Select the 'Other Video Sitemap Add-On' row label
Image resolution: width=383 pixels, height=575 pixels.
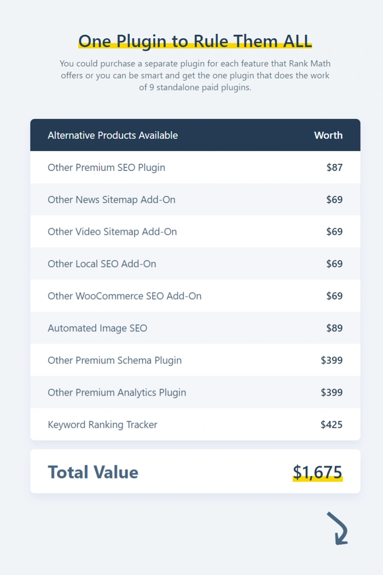point(112,232)
